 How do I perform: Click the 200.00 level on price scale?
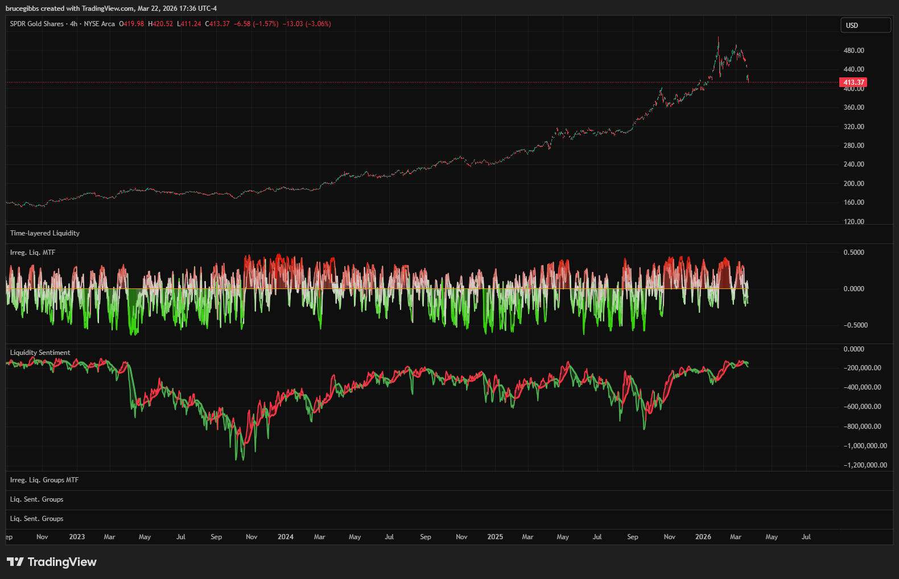click(853, 184)
